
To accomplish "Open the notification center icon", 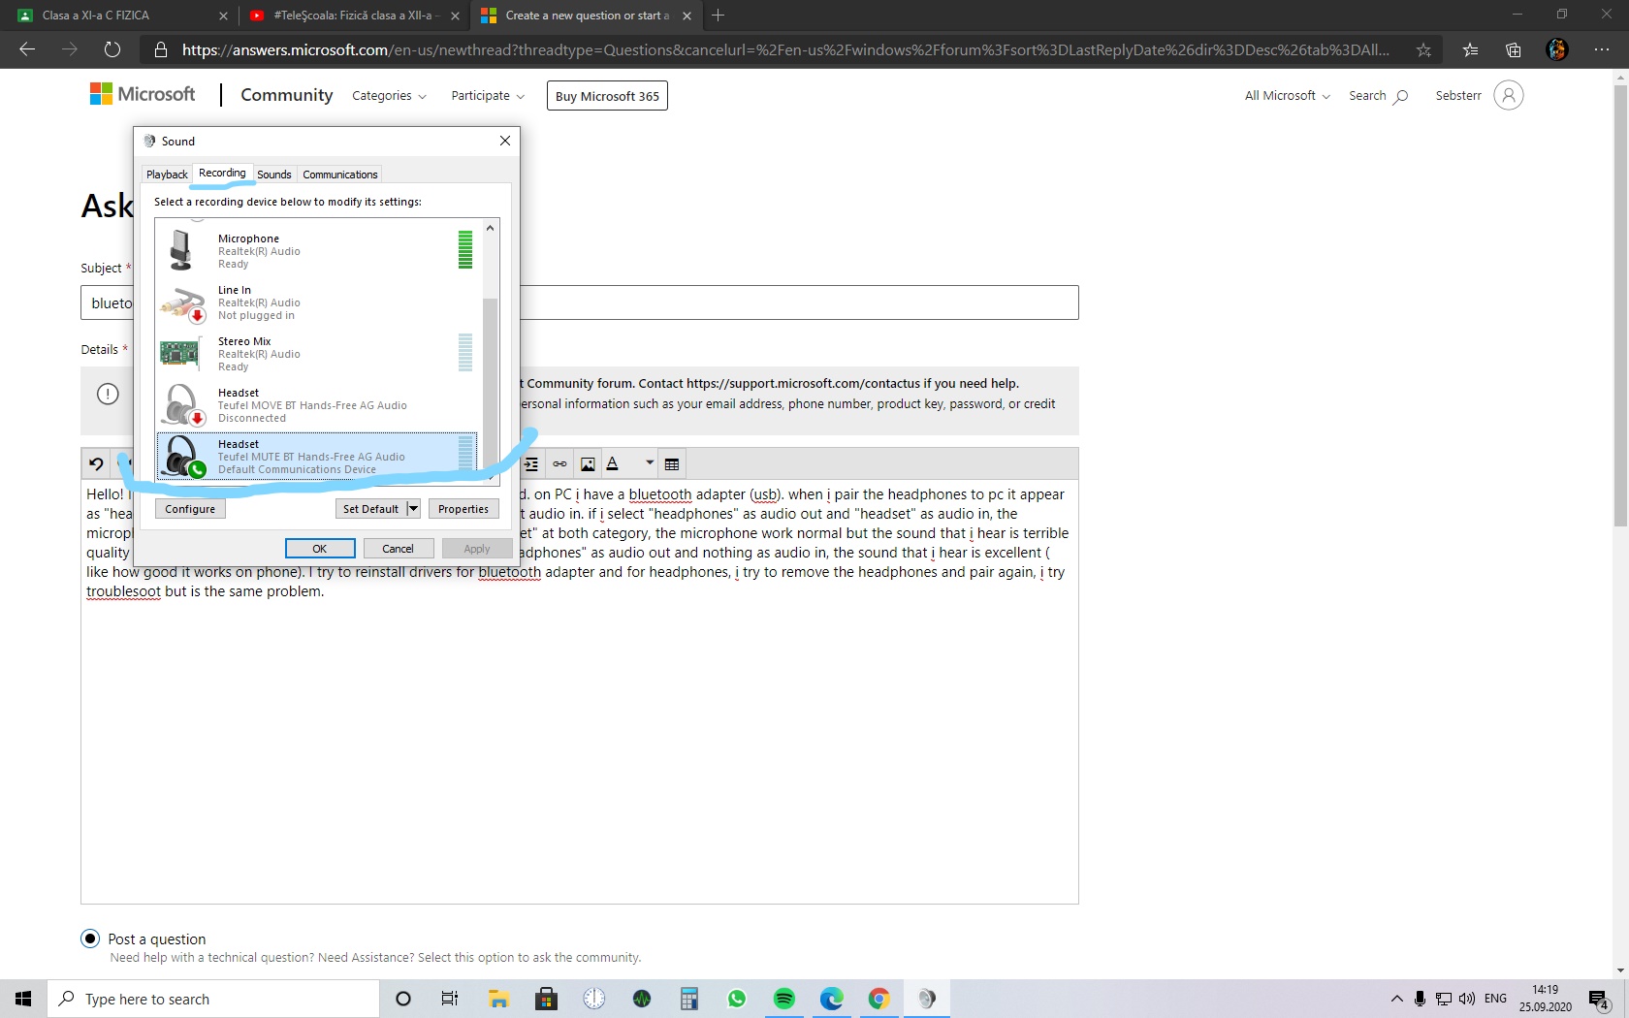I will pyautogui.click(x=1599, y=999).
